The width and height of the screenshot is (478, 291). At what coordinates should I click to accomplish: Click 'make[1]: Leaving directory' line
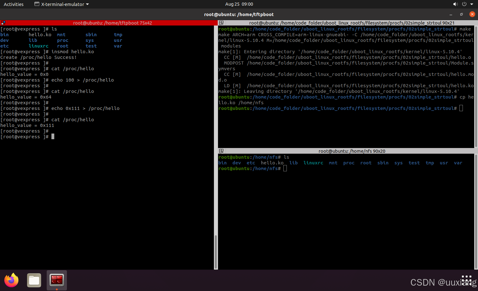coord(339,91)
